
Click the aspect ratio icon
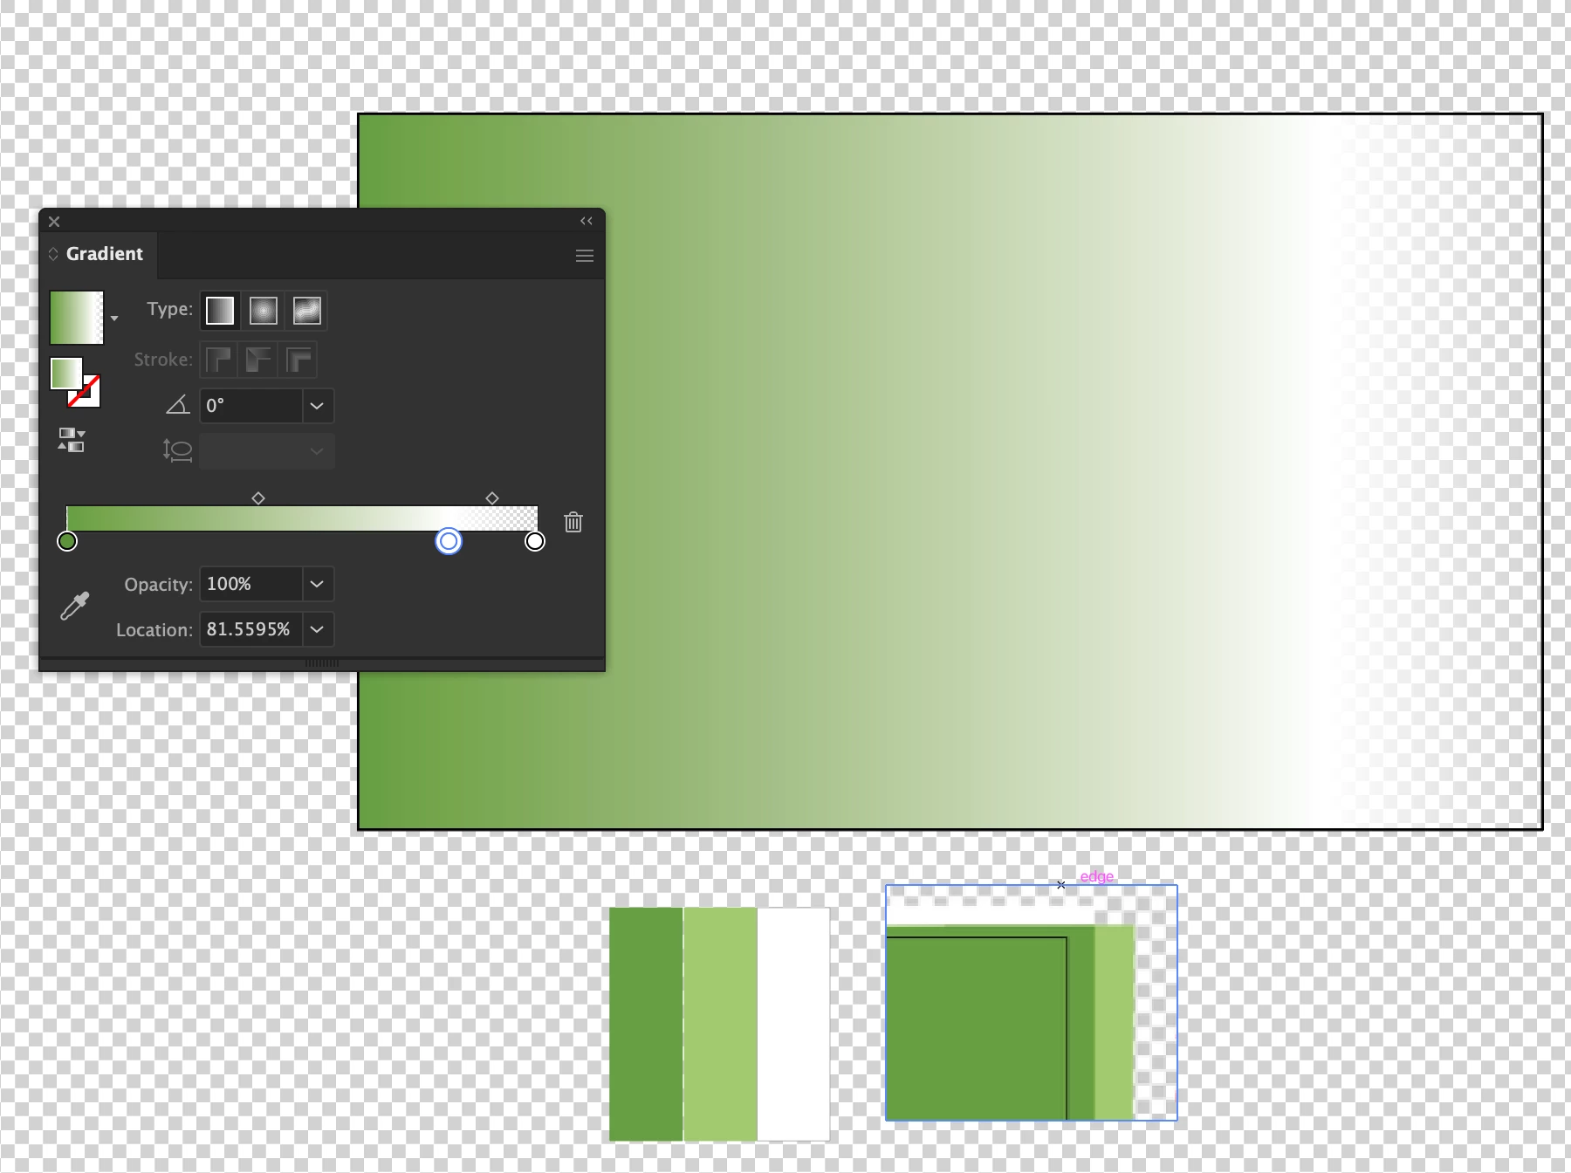coord(177,450)
